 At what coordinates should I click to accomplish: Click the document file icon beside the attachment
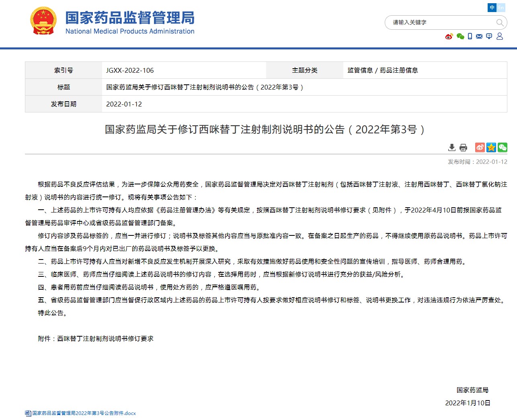click(x=28, y=413)
